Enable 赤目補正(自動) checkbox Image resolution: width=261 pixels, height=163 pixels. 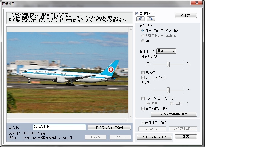[143, 109]
